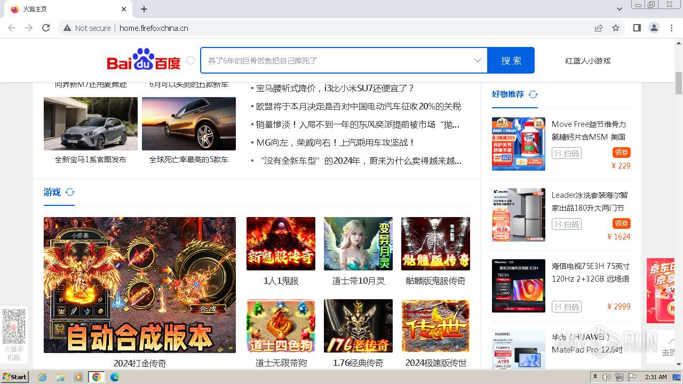Expand the tab search chevron
The width and height of the screenshot is (683, 384).
pos(620,9)
